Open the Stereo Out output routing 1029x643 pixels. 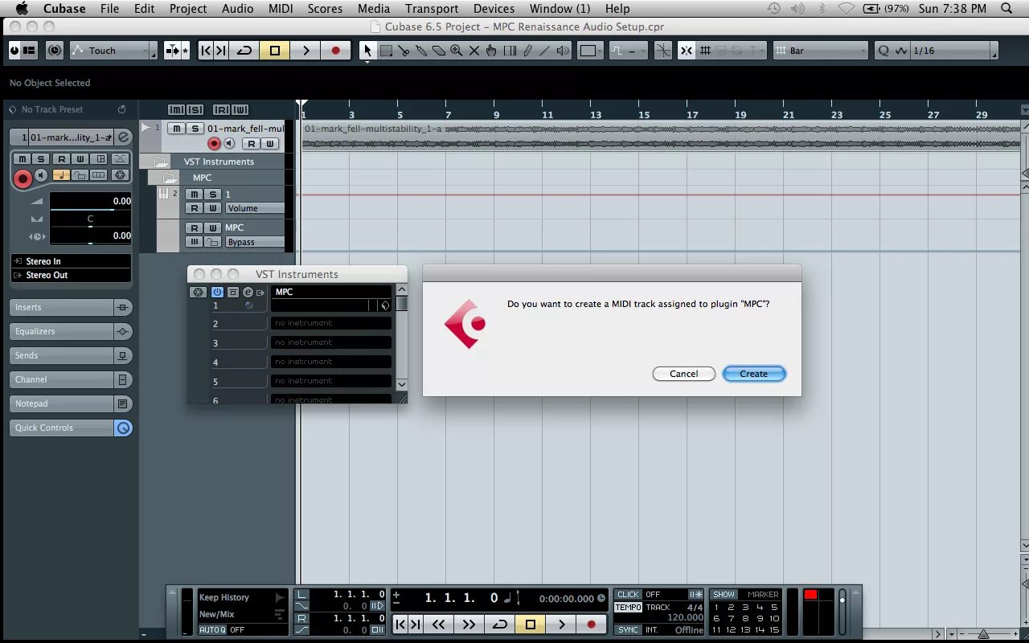[71, 275]
